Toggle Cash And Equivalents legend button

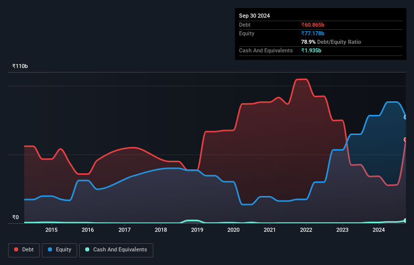[116, 250]
